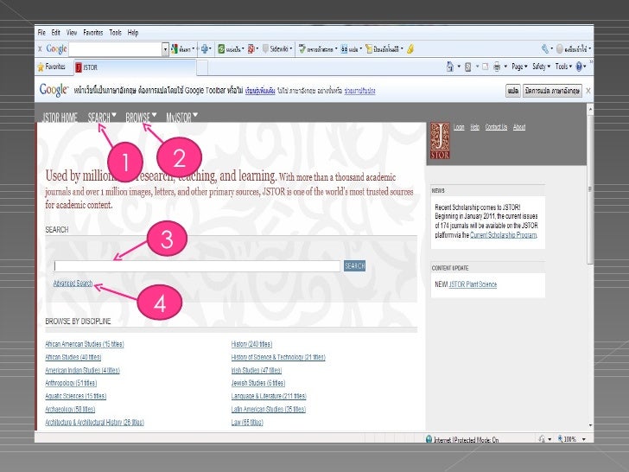Browse African Studies (40 titles)
Viewport: 629px width, 472px height.
[73, 357]
